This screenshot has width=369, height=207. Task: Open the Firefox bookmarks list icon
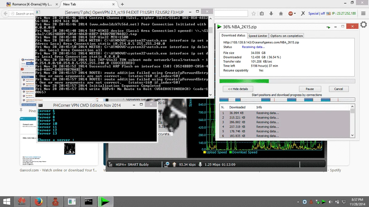click(262, 14)
